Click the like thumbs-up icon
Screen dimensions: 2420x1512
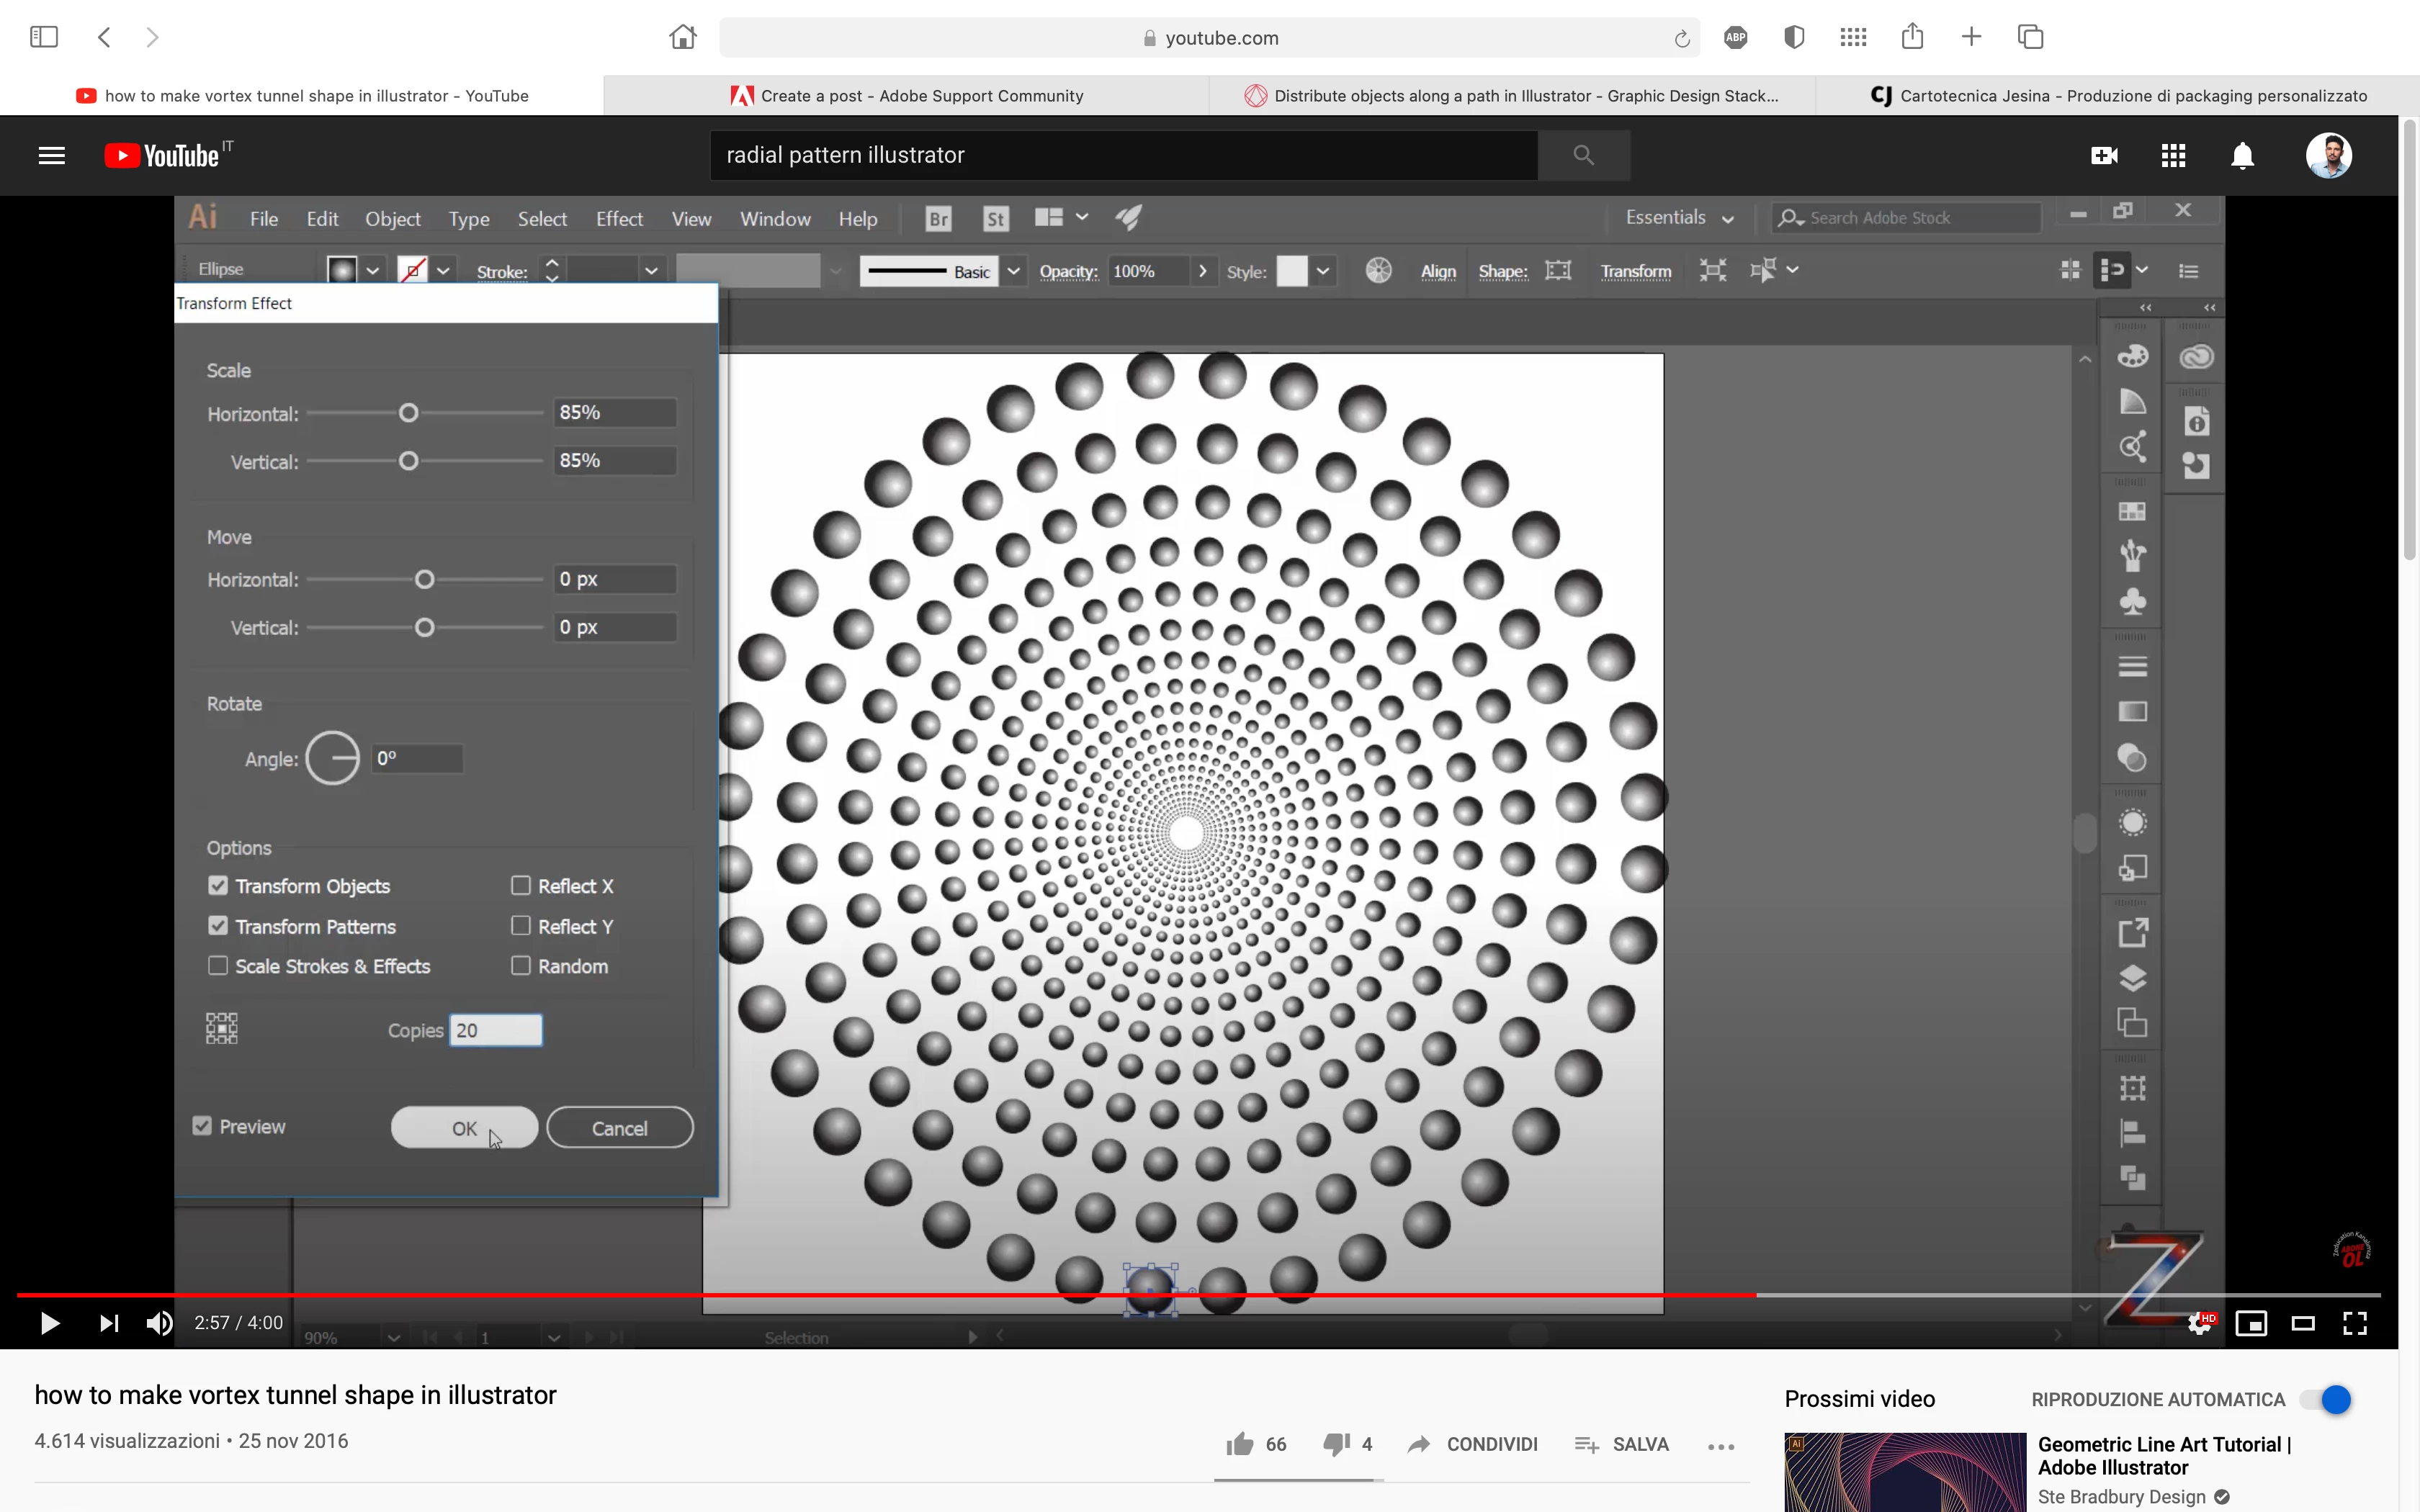pyautogui.click(x=1240, y=1444)
